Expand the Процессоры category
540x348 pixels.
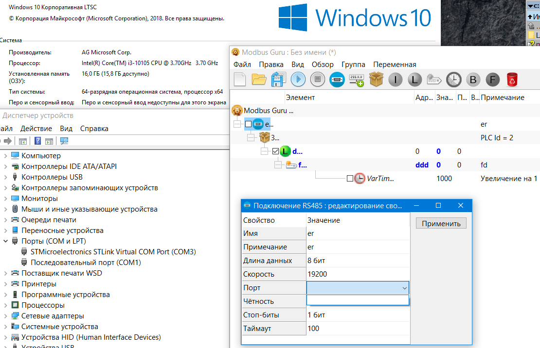click(5, 305)
